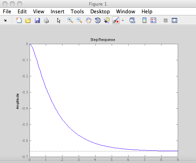Save the figure using the floppy disk icon

click(x=37, y=20)
